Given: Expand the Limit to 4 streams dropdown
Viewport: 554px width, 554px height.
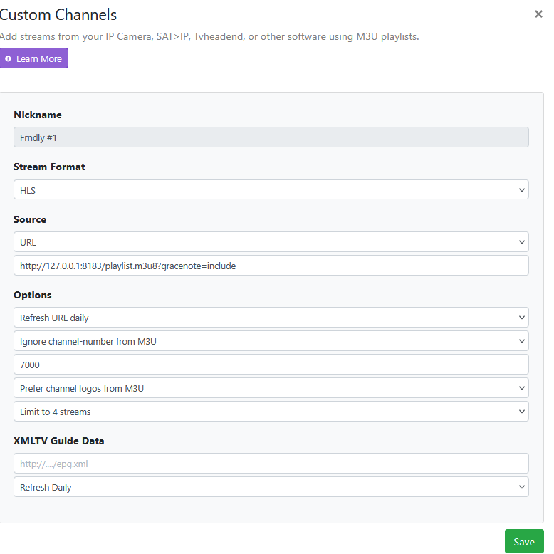Looking at the screenshot, I should 271,412.
